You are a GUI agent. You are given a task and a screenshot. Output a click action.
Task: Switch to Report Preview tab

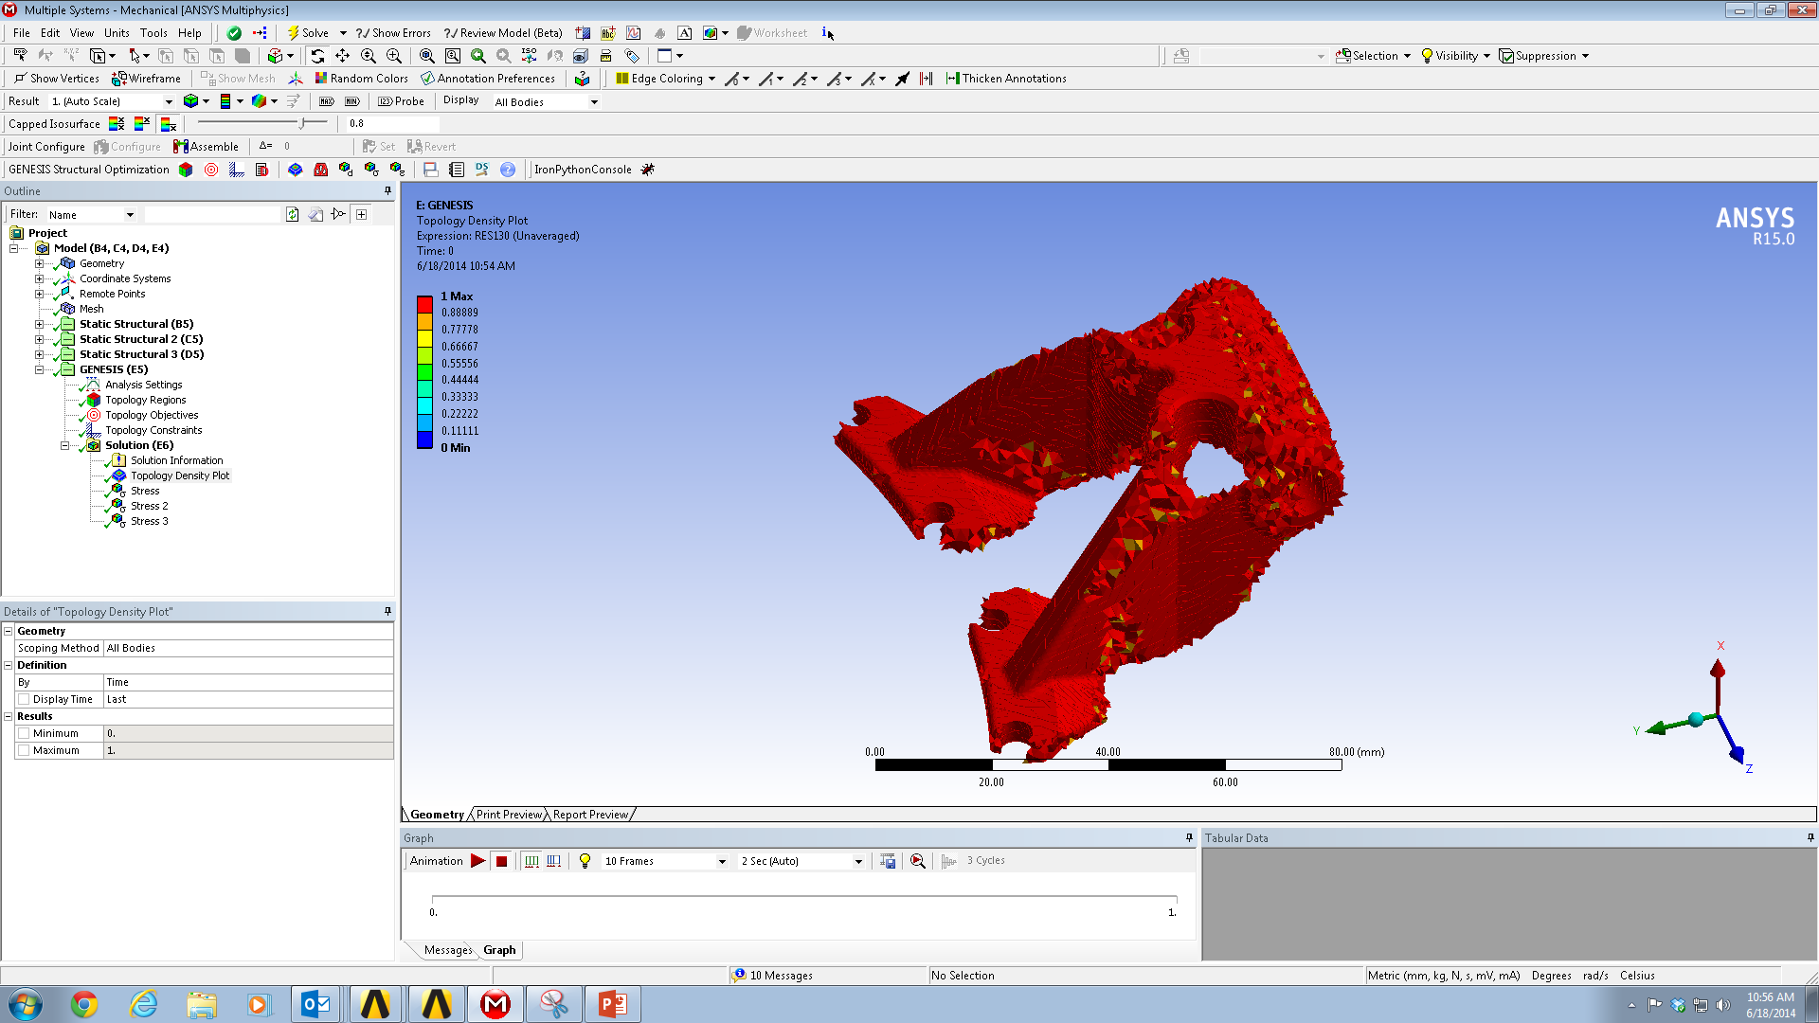click(590, 815)
